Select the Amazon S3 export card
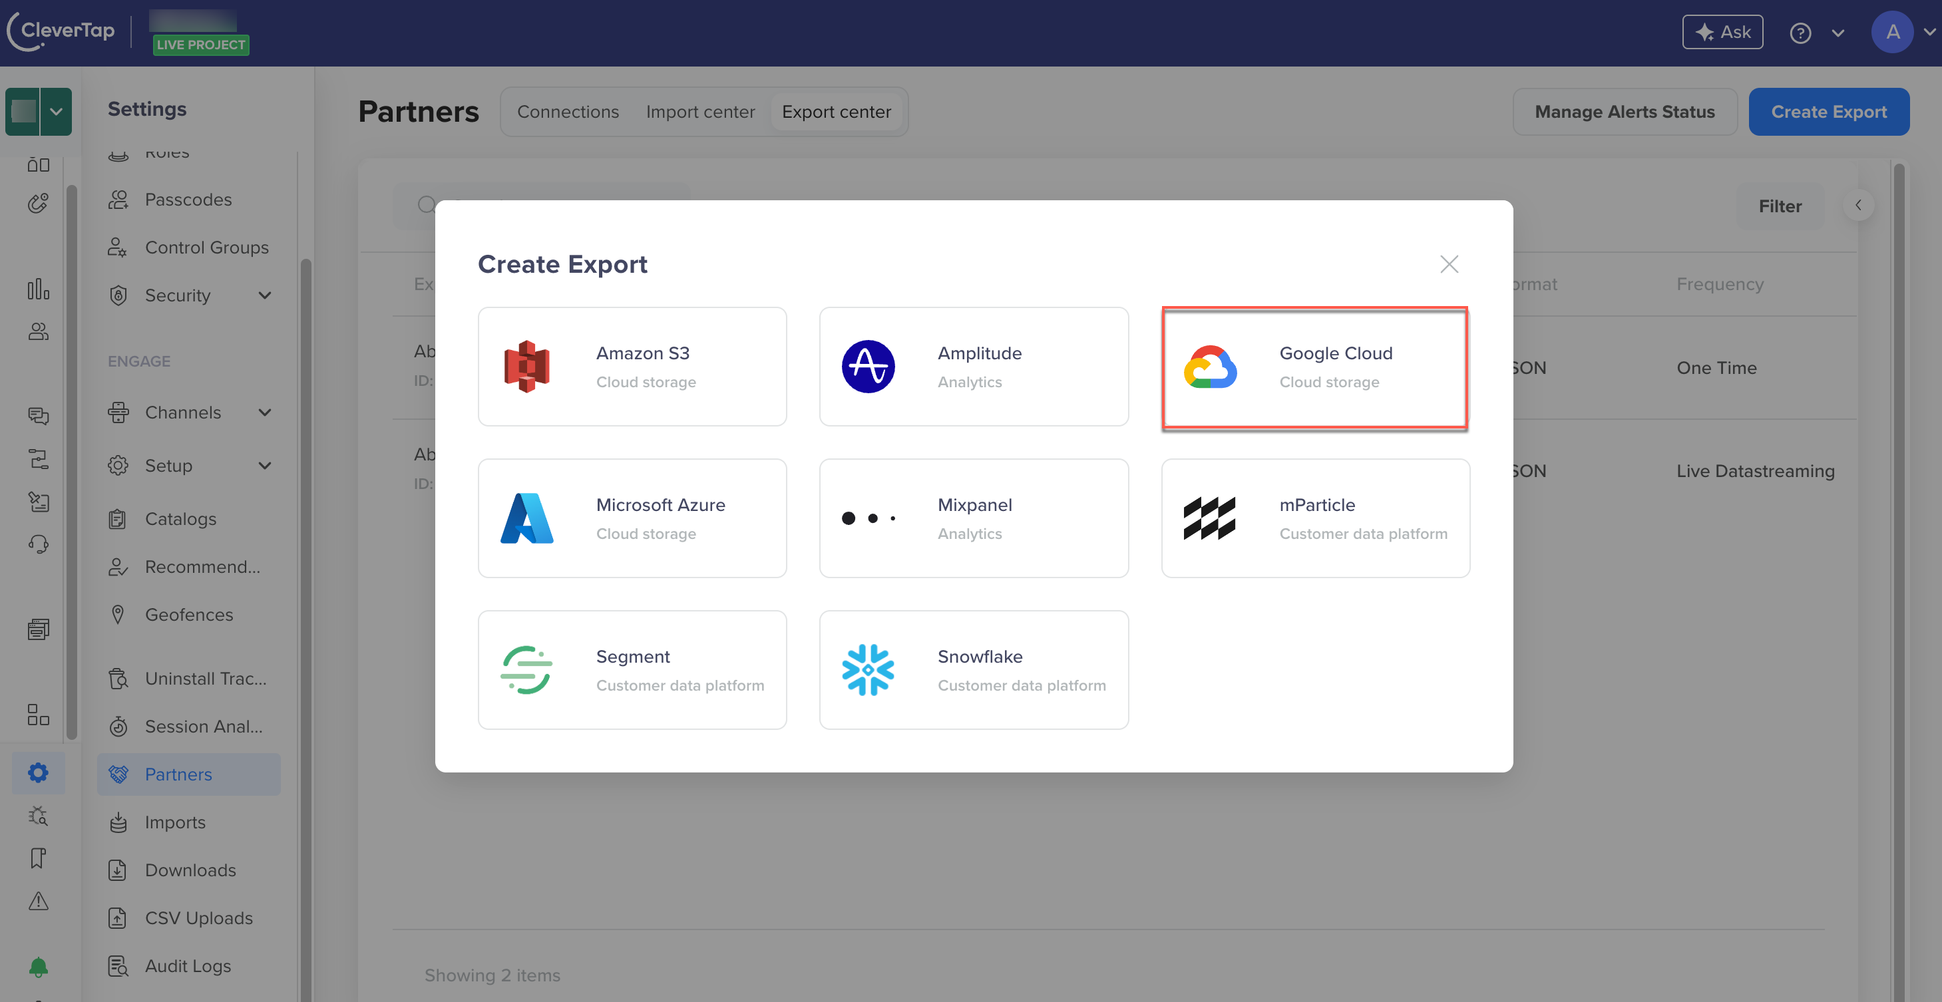The width and height of the screenshot is (1942, 1002). tap(632, 367)
